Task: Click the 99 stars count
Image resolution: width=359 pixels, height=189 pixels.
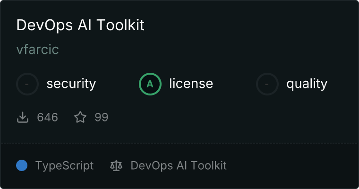Action: [101, 117]
